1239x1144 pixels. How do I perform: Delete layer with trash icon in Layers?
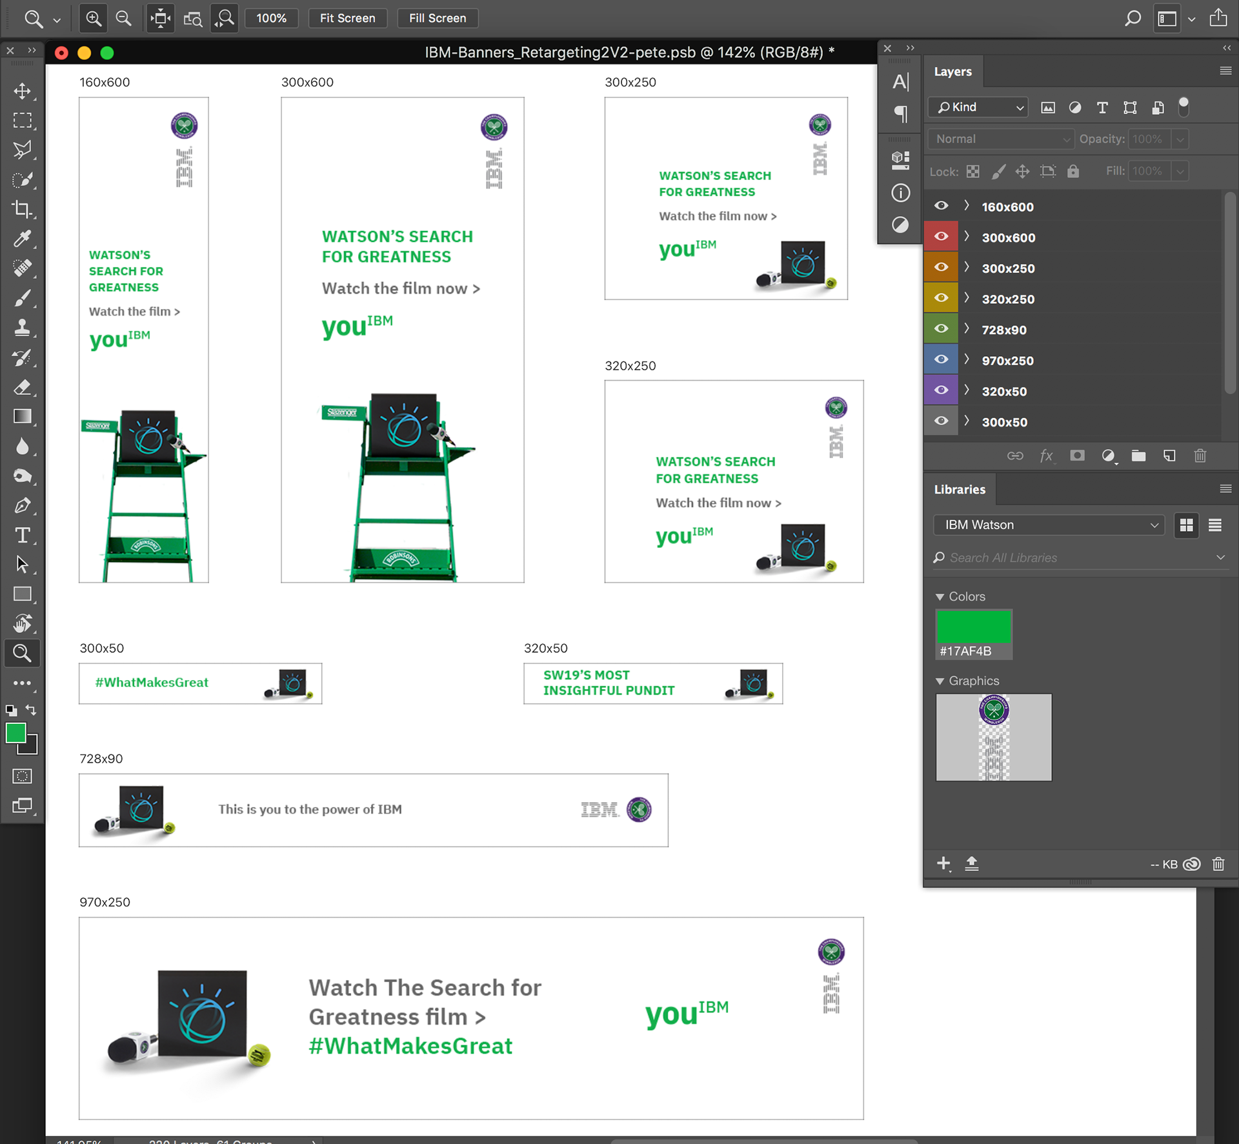[x=1200, y=456]
